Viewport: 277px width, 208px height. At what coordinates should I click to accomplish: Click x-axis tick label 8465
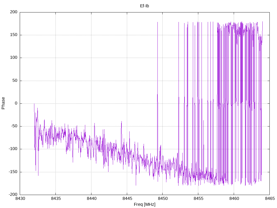coord(270,199)
